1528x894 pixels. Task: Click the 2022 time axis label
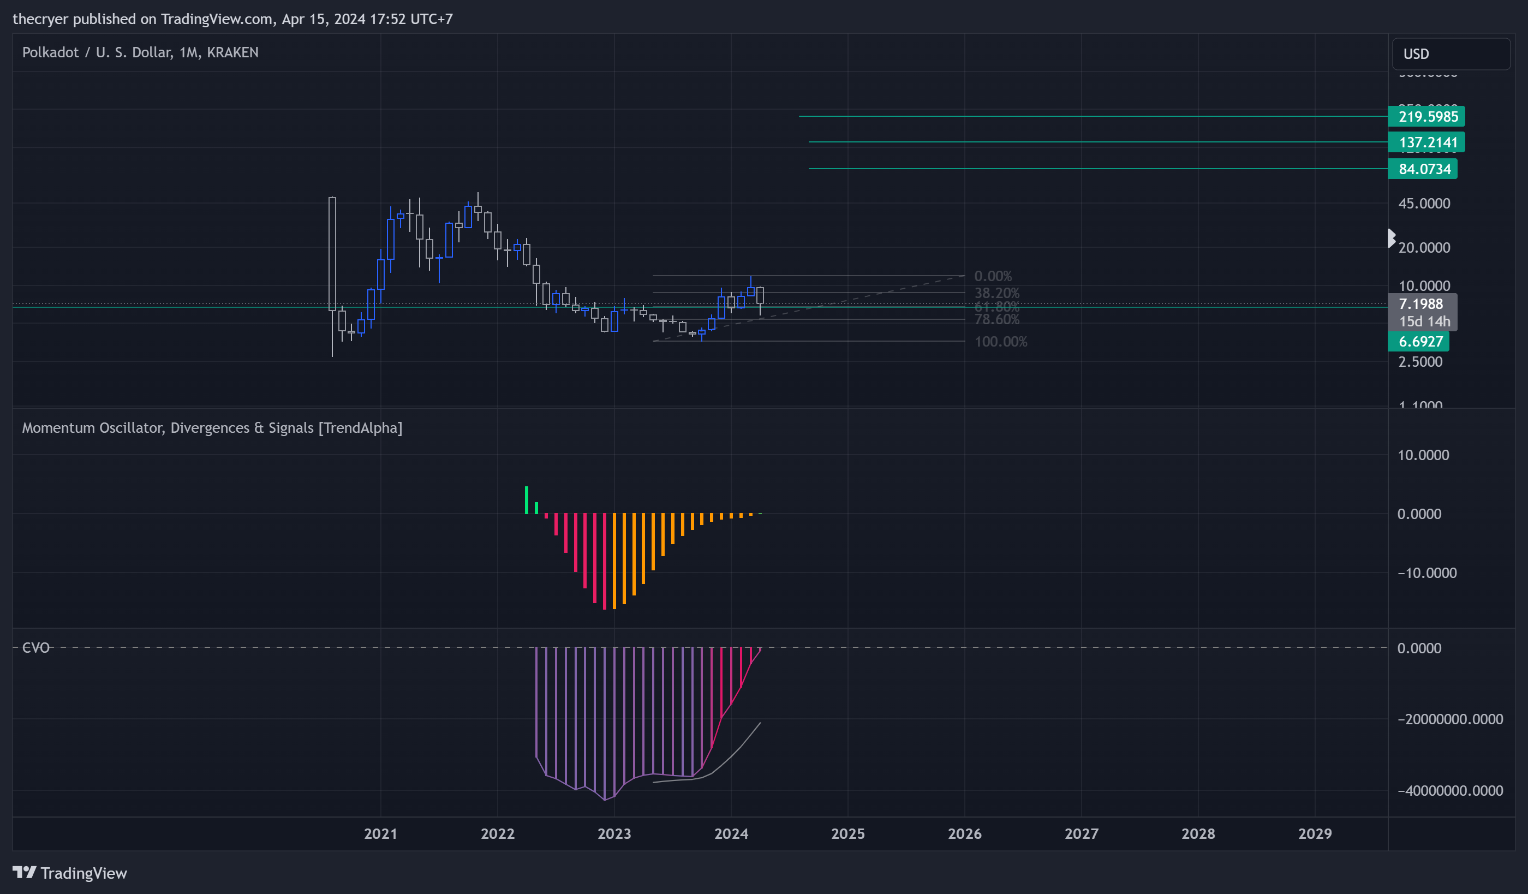(497, 833)
